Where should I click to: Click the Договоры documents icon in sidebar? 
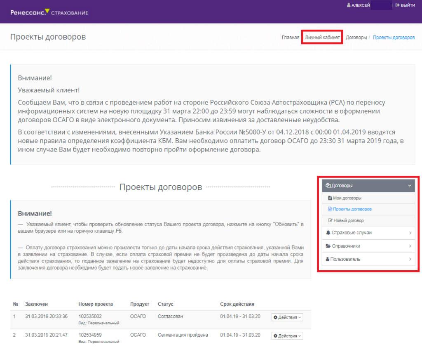click(328, 186)
